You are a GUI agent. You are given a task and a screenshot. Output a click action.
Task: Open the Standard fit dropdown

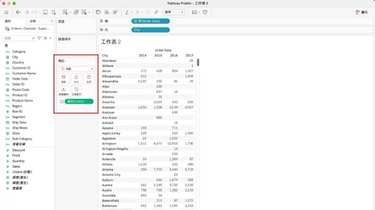pyautogui.click(x=174, y=12)
